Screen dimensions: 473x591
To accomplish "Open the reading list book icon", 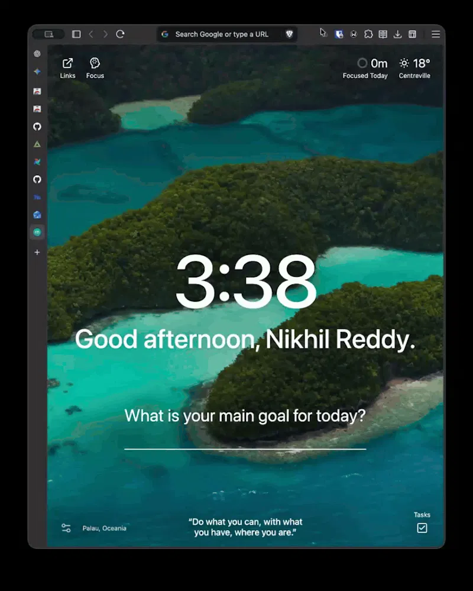I will [383, 34].
